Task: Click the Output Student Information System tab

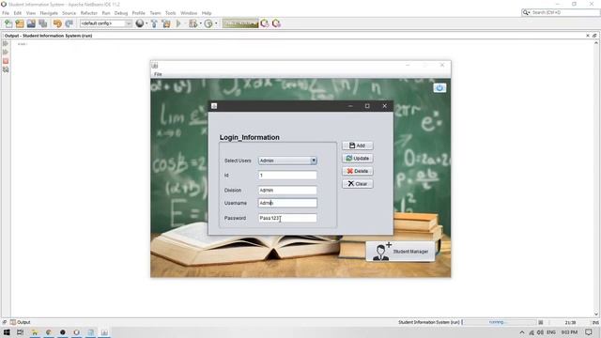Action: (x=48, y=36)
